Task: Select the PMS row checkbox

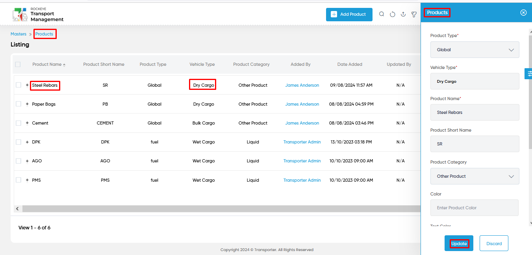Action: click(x=19, y=180)
